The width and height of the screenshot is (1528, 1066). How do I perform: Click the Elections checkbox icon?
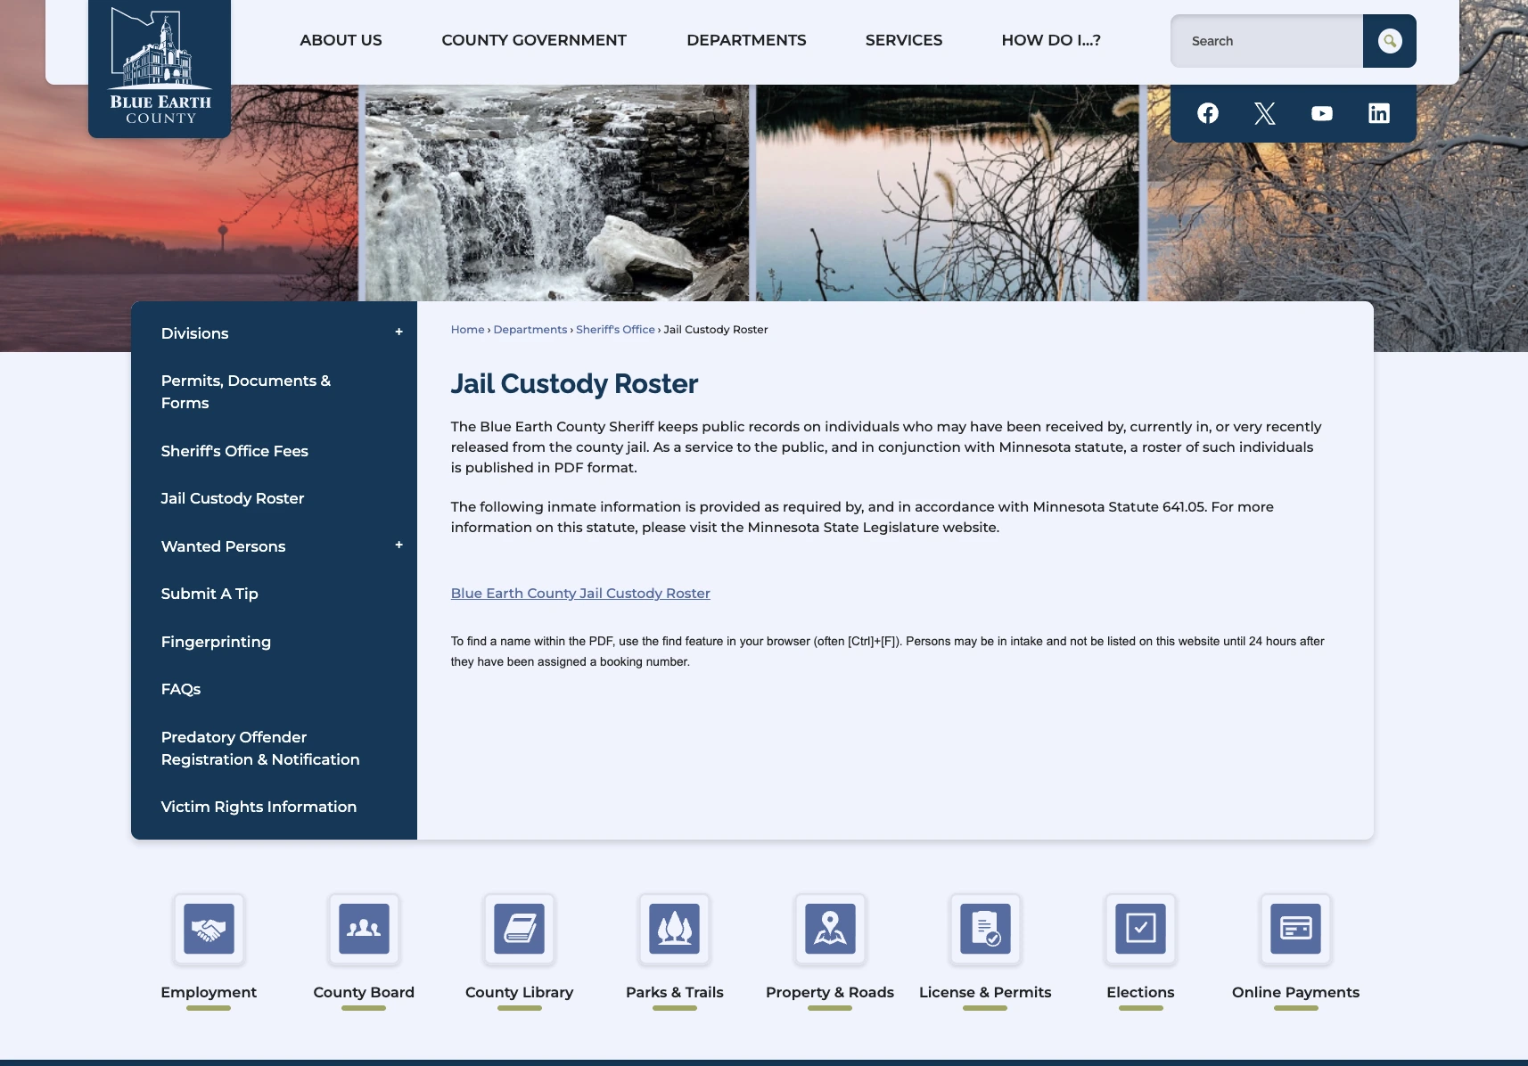(1140, 929)
